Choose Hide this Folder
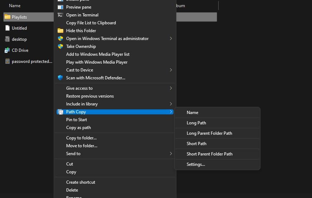The image size is (312, 198). click(115, 31)
